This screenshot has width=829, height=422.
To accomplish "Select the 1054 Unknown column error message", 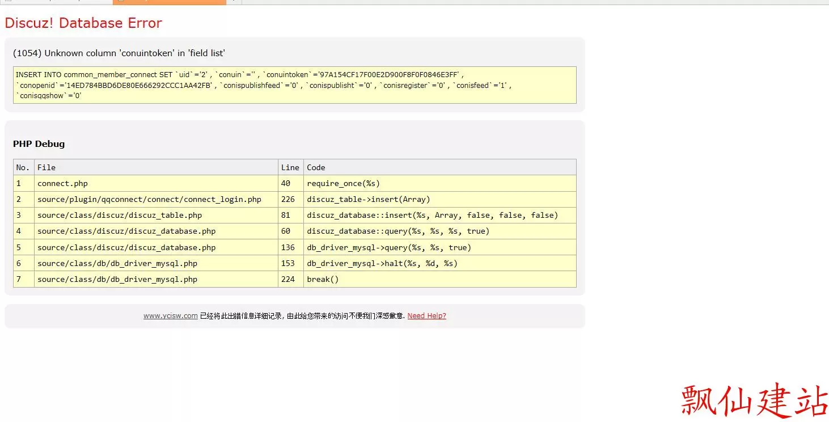I will 119,53.
